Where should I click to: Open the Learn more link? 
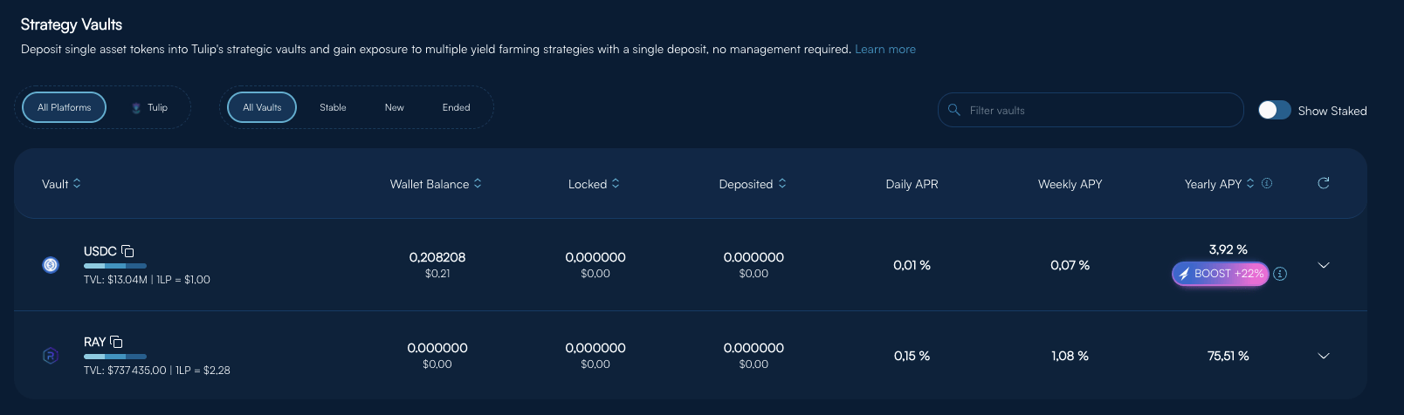tap(884, 49)
